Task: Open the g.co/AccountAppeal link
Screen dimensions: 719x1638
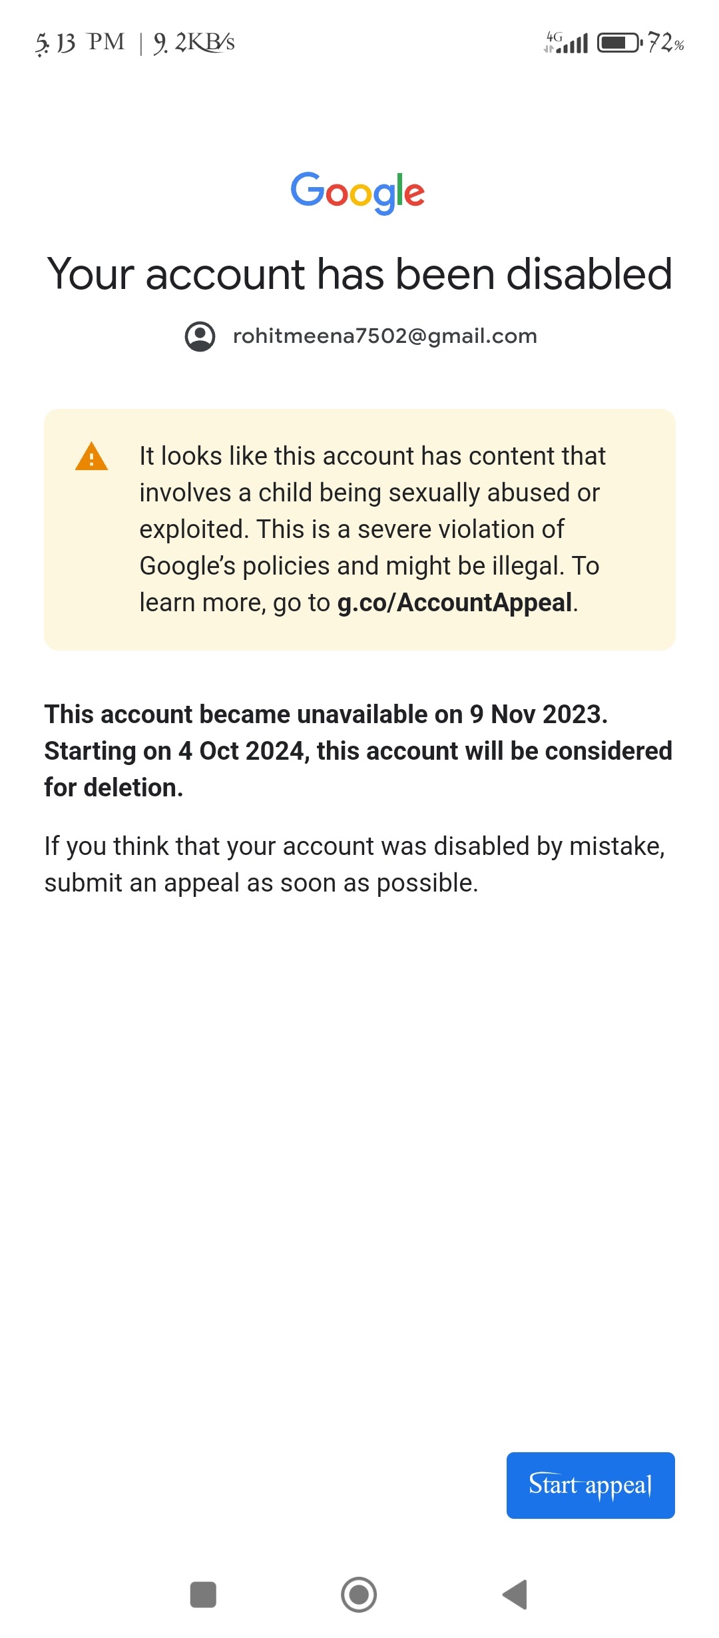Action: pyautogui.click(x=455, y=603)
